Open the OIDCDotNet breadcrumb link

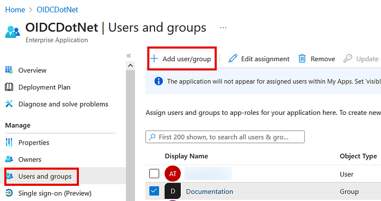click(x=57, y=10)
